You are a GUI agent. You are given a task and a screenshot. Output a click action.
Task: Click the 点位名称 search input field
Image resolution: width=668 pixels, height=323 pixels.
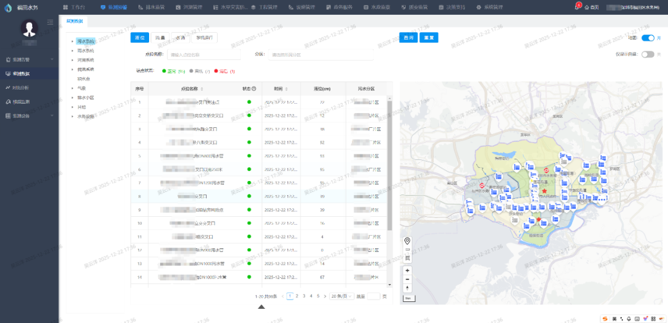coord(203,54)
